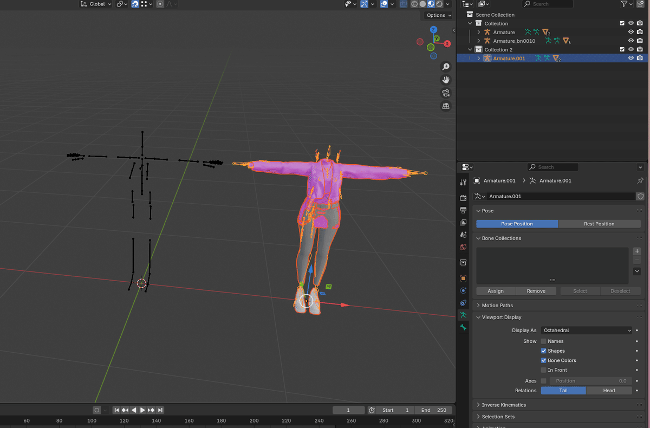Viewport: 650px width, 428px height.
Task: Enable the Axes checkbox
Action: coord(543,381)
